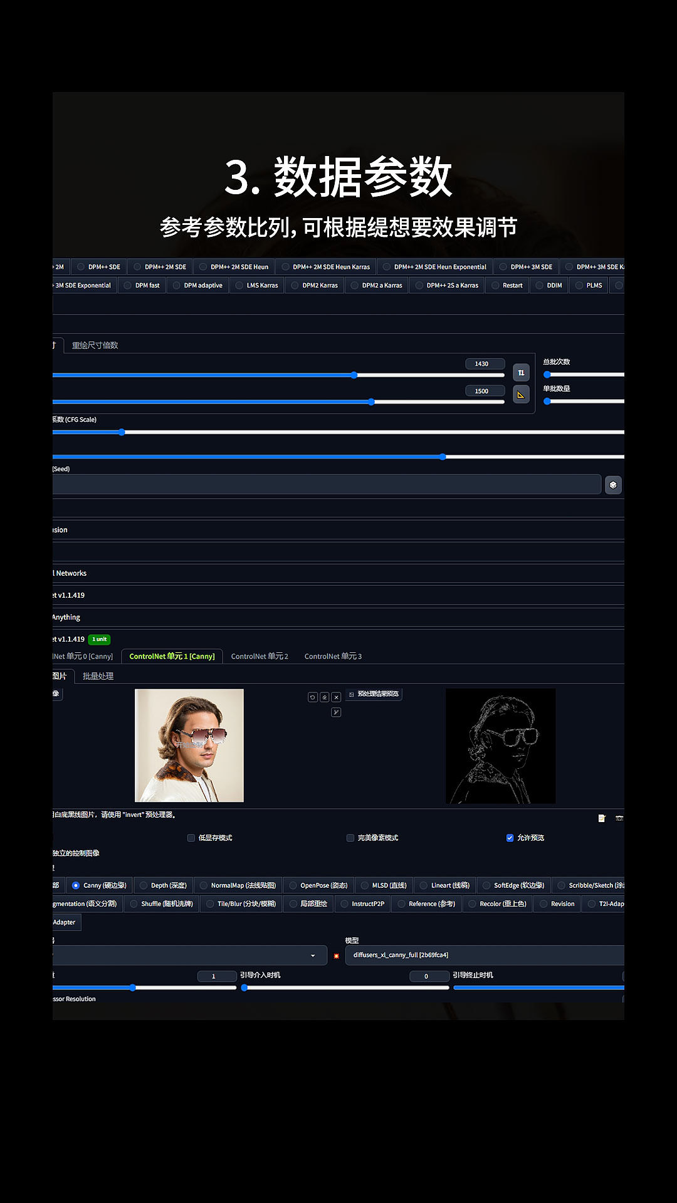Image resolution: width=677 pixels, height=1203 pixels.
Task: Open the diffusers_xl_canny_full model dropdown
Action: click(x=485, y=955)
